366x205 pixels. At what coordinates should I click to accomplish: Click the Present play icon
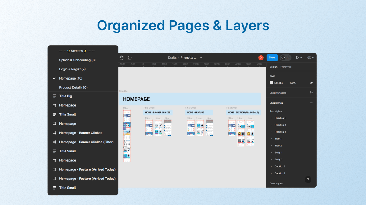click(x=298, y=57)
